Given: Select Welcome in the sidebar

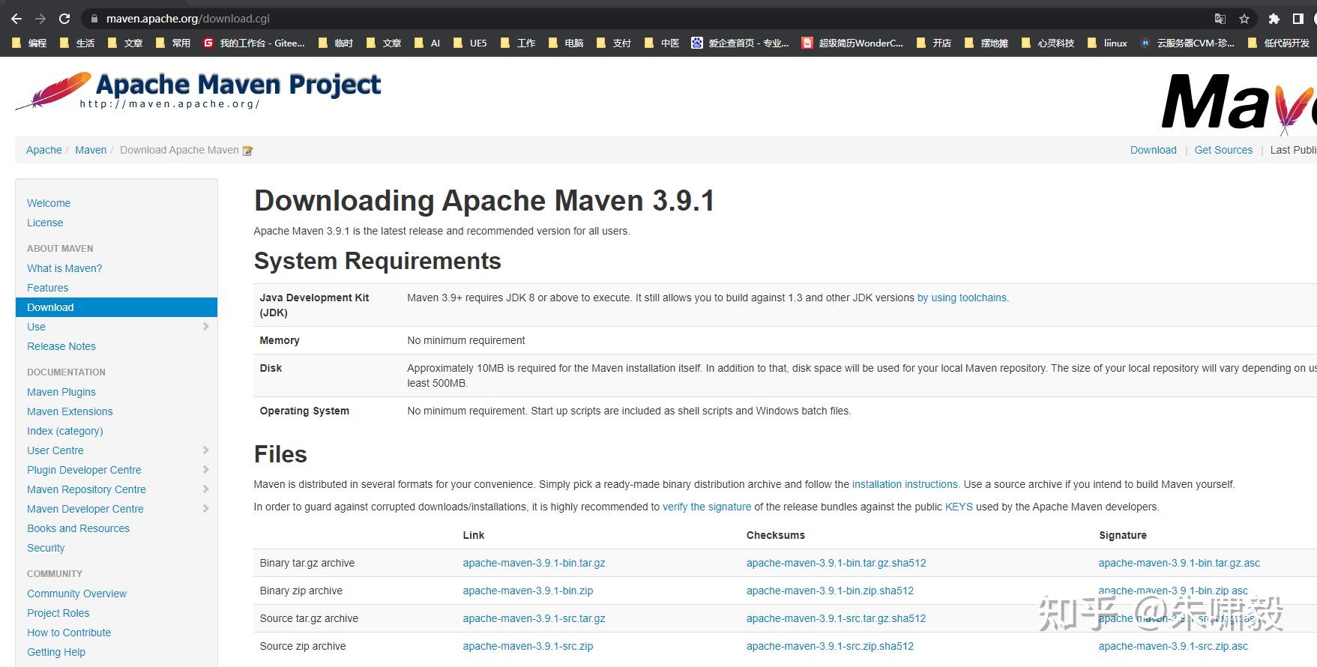Looking at the screenshot, I should pos(49,203).
